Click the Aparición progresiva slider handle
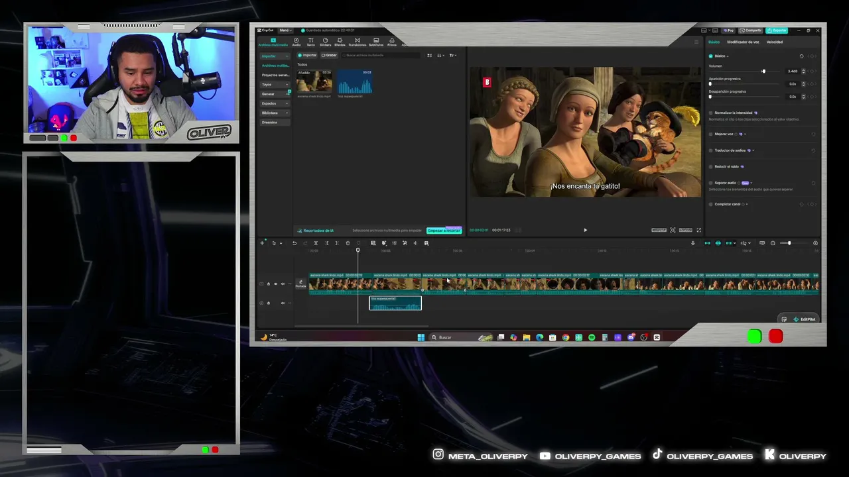The width and height of the screenshot is (849, 477). tap(710, 83)
